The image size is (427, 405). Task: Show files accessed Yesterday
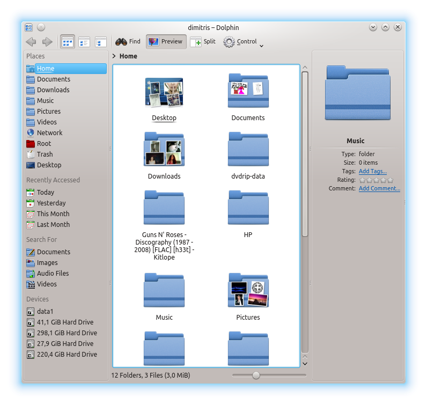(66, 203)
